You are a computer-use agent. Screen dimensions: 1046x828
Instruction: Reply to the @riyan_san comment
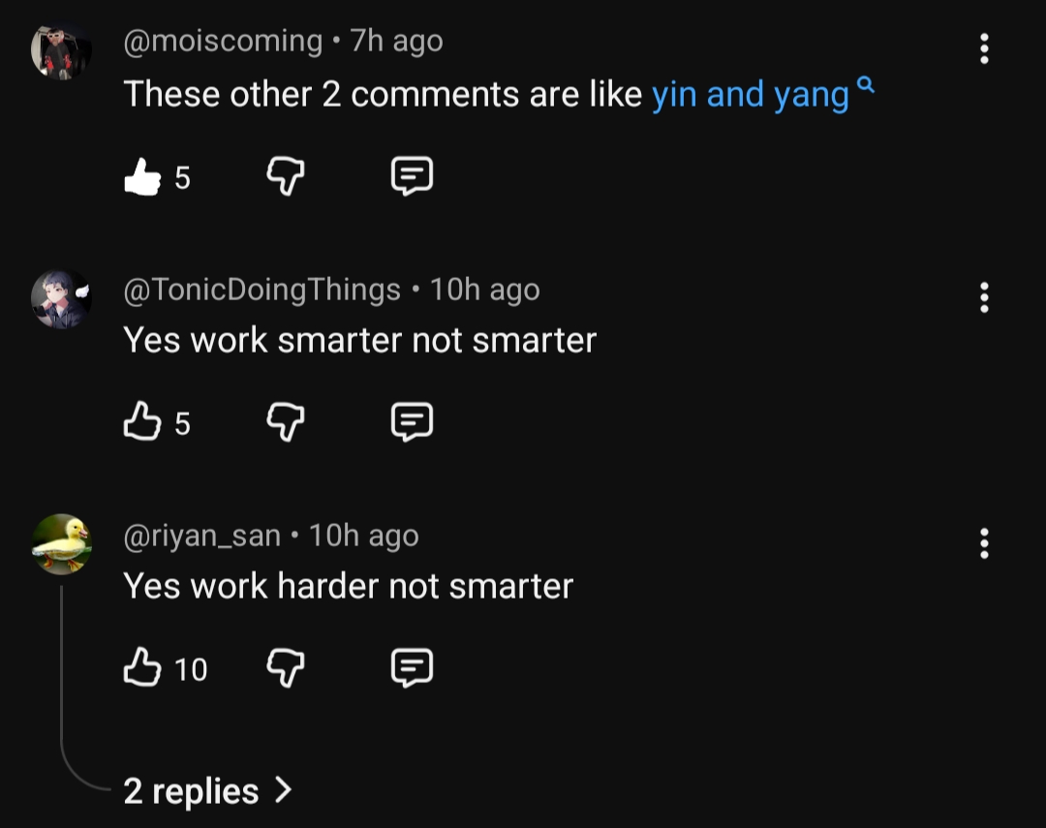point(412,668)
